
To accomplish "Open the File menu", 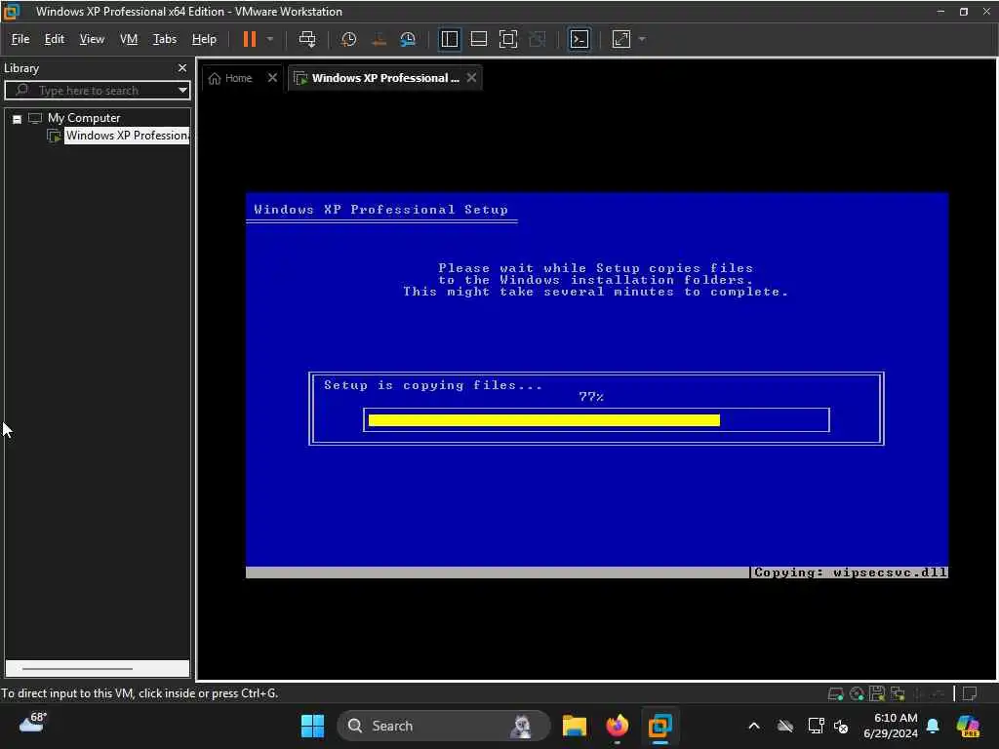I will coord(20,39).
